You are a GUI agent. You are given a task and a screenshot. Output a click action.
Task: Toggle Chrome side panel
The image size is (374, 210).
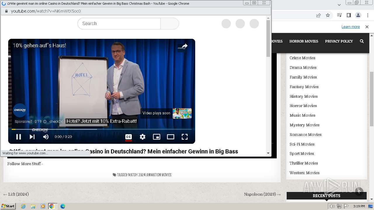(349, 15)
